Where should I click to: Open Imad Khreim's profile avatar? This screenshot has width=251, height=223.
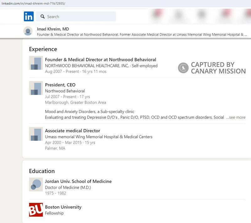click(x=28, y=31)
